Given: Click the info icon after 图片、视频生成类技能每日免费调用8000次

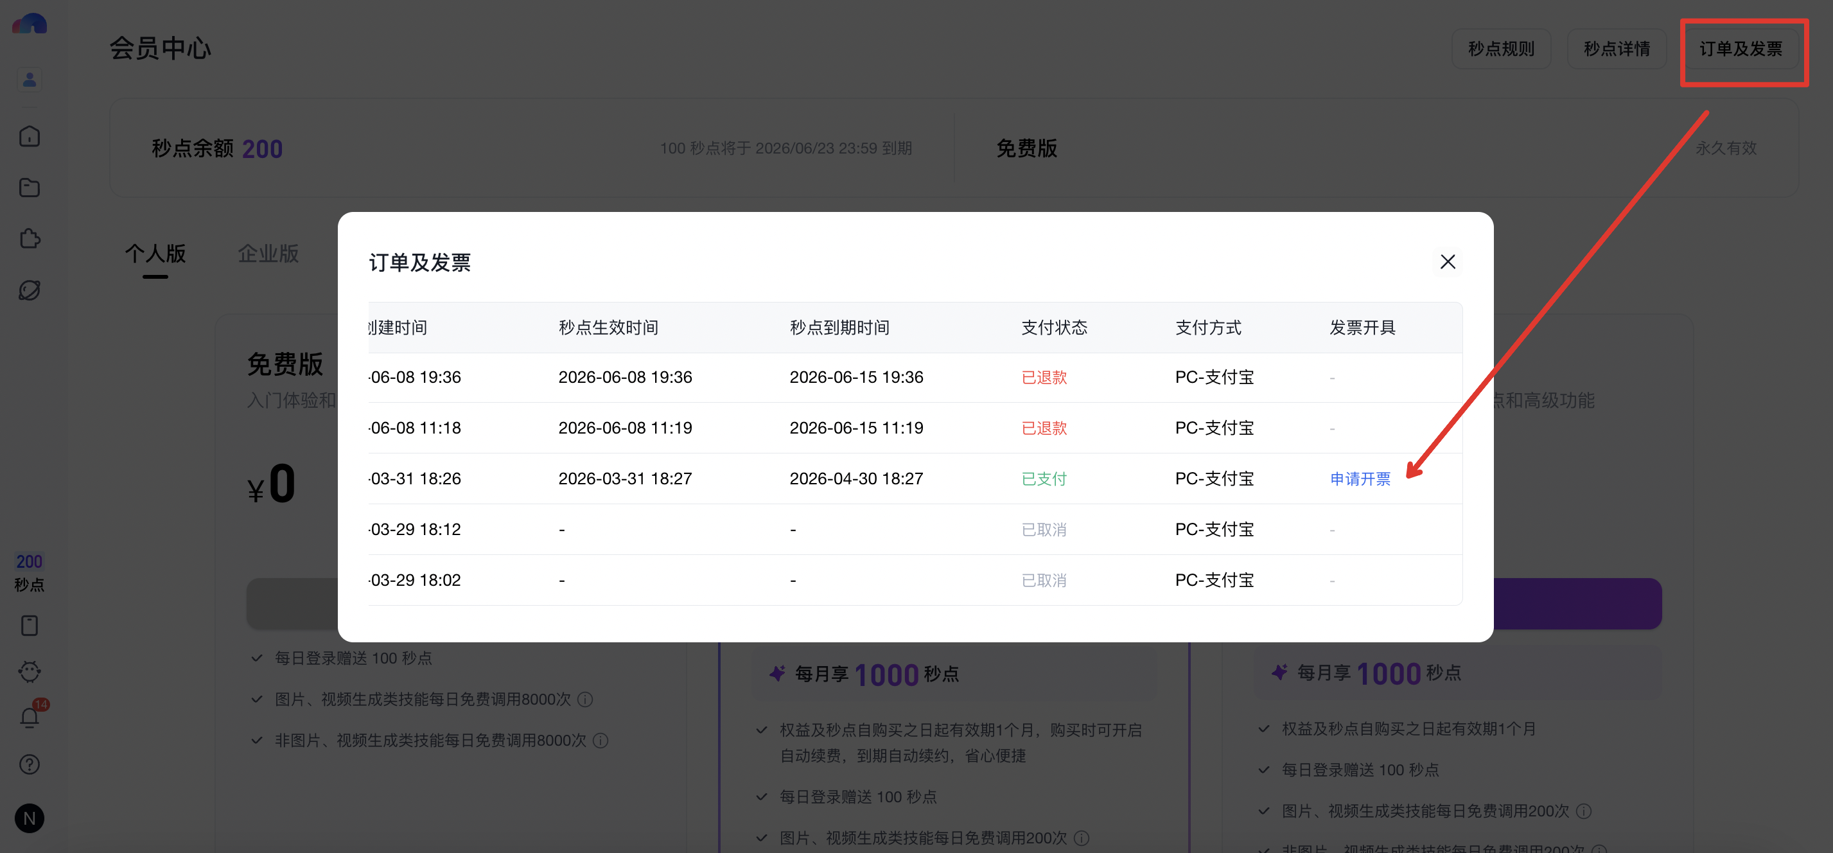Looking at the screenshot, I should pos(586,700).
